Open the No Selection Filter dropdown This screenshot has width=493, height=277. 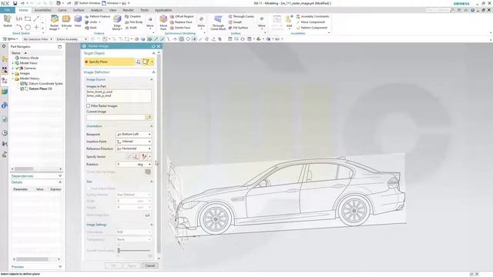tap(38, 39)
